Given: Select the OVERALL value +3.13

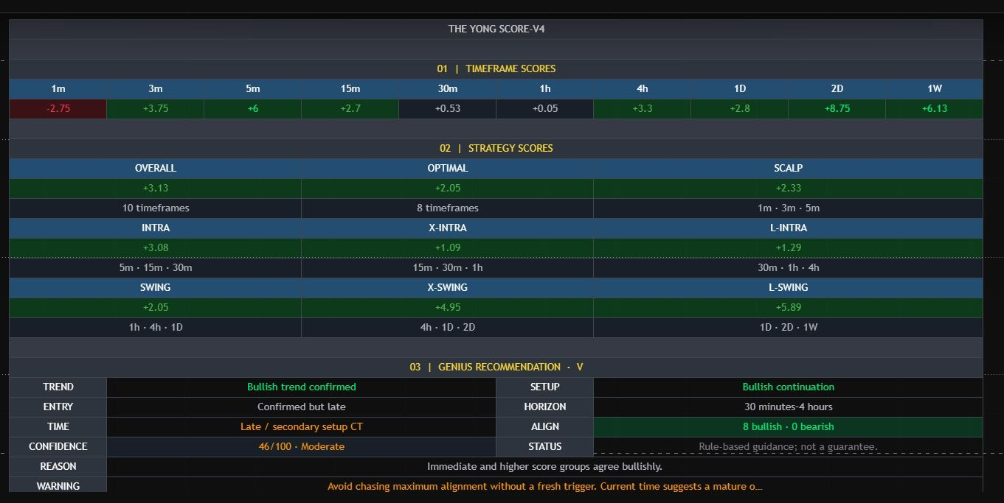Looking at the screenshot, I should tap(155, 188).
